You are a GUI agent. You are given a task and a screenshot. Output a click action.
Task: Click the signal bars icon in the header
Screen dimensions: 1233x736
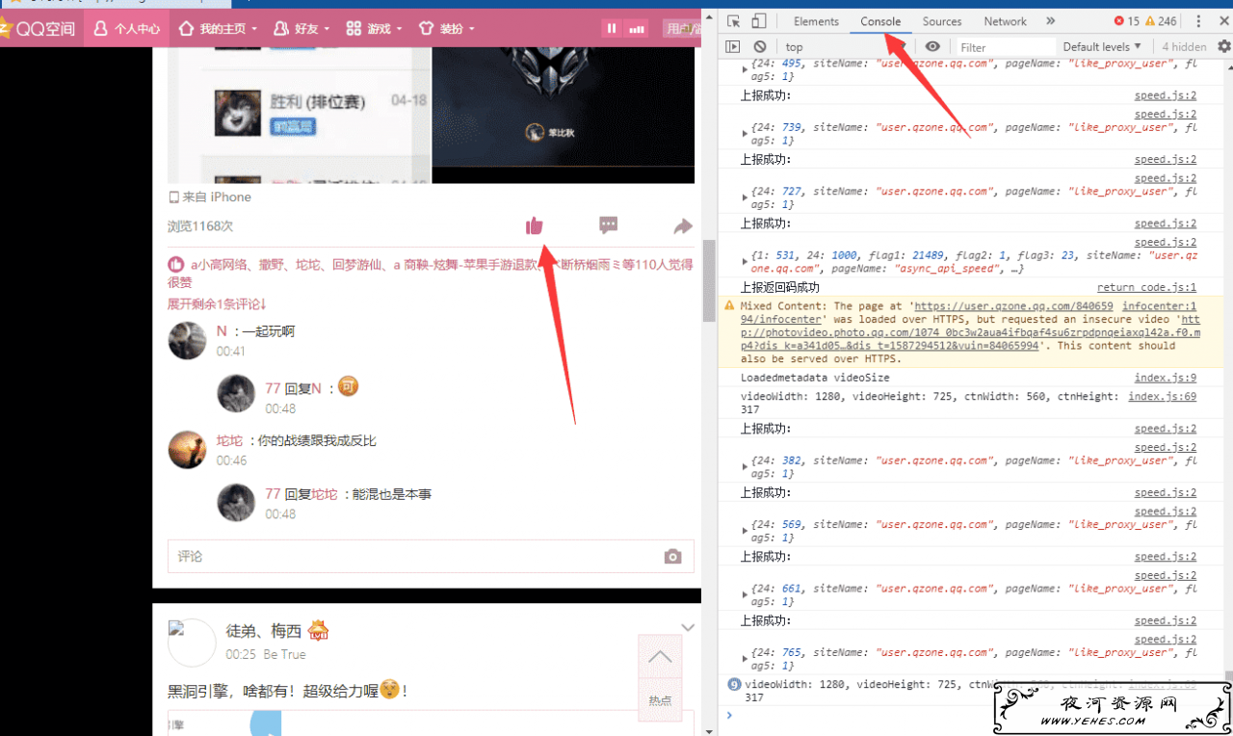coord(636,29)
